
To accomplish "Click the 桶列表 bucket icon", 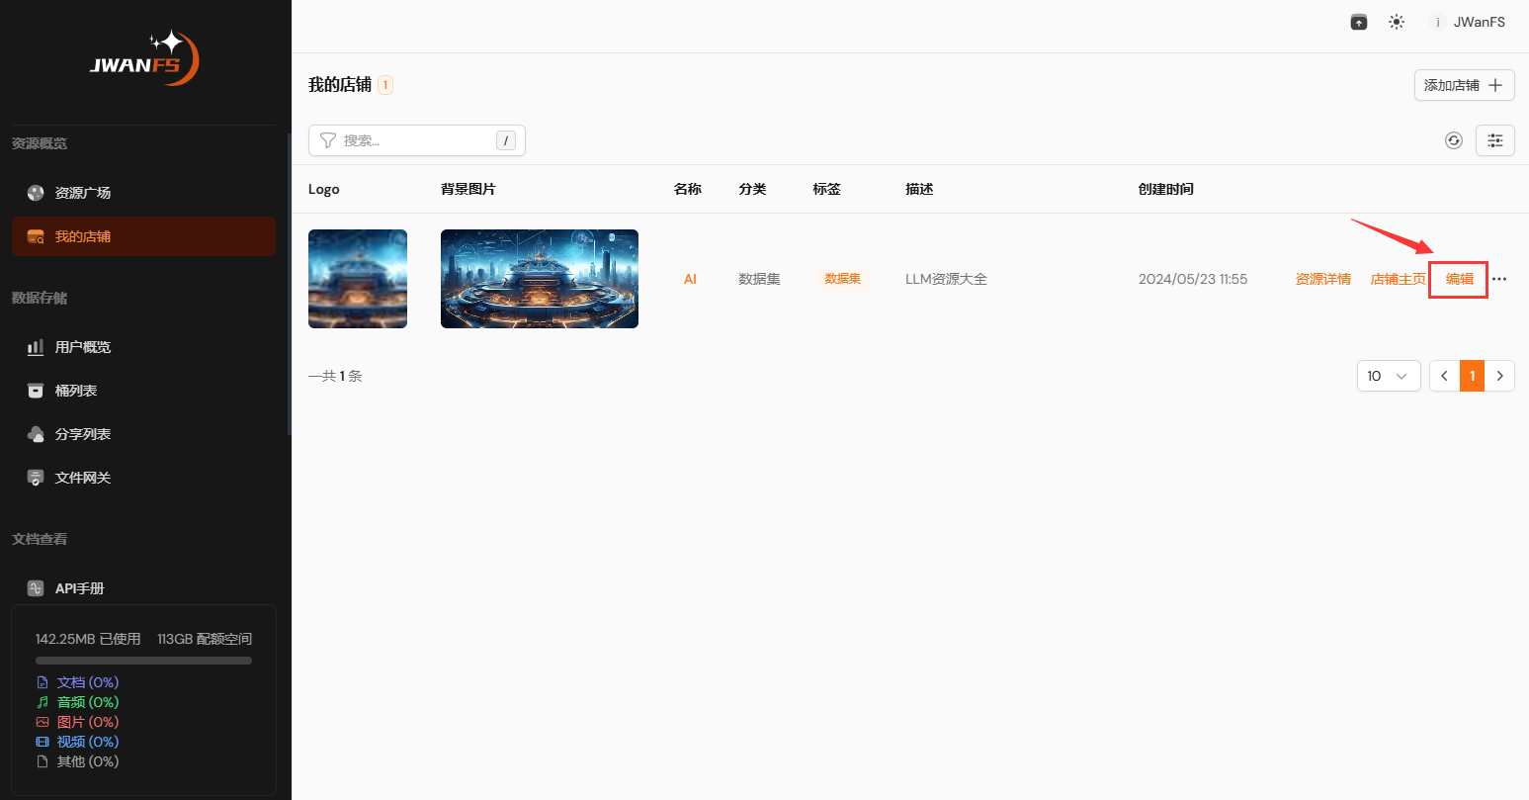I will click(x=36, y=391).
